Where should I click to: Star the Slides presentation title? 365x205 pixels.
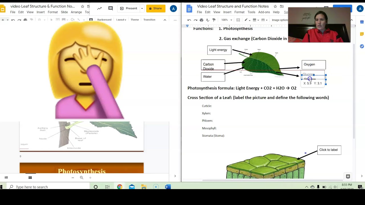click(82, 6)
